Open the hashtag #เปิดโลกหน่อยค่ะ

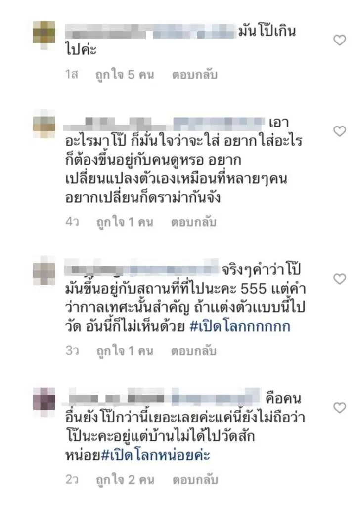pos(156,455)
